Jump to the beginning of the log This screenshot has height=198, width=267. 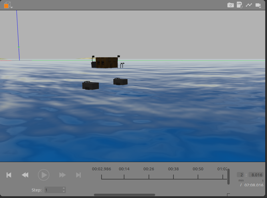point(9,175)
